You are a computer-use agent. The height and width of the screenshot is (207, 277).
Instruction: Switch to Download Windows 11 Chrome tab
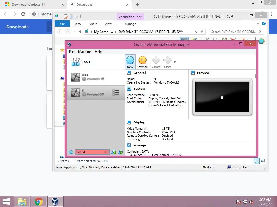(x=34, y=5)
